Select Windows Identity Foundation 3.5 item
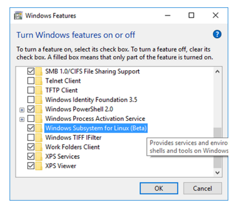 (x=91, y=100)
